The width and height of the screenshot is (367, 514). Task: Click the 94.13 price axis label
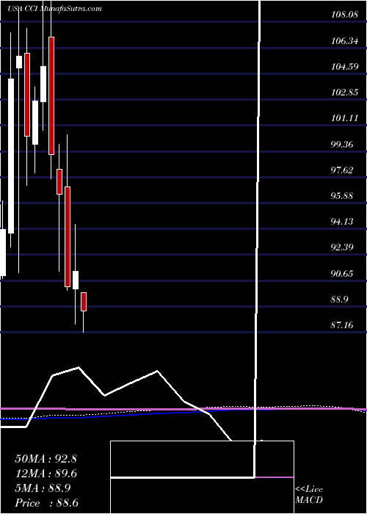coord(342,222)
